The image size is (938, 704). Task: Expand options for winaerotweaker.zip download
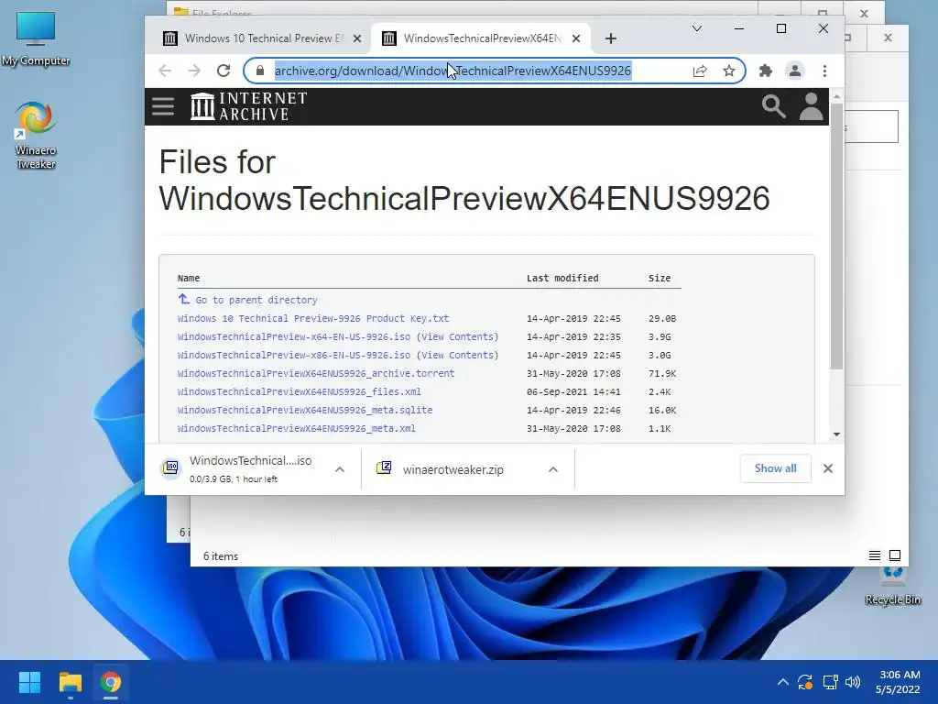tap(552, 469)
